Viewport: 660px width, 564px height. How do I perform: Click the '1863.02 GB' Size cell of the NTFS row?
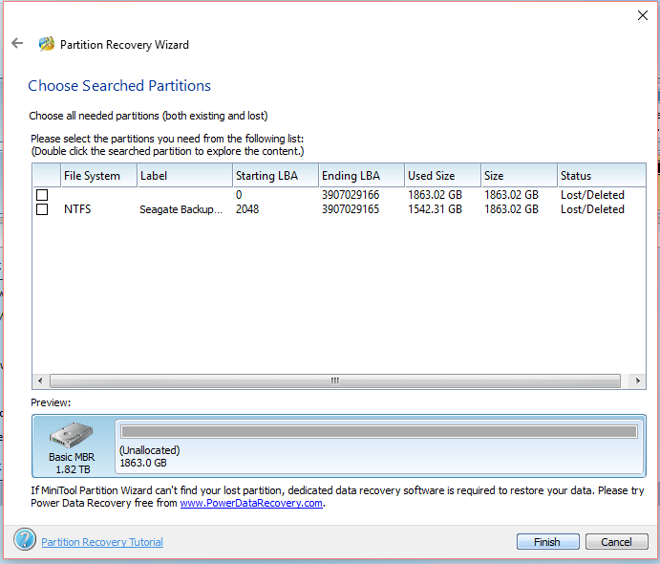pyautogui.click(x=511, y=209)
